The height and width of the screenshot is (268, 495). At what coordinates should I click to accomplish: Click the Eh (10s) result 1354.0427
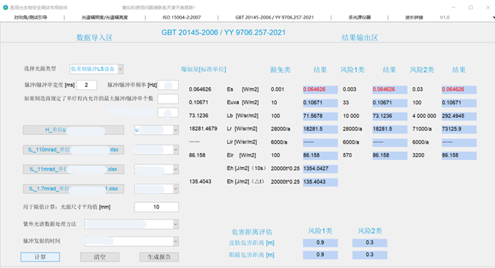(x=320, y=169)
